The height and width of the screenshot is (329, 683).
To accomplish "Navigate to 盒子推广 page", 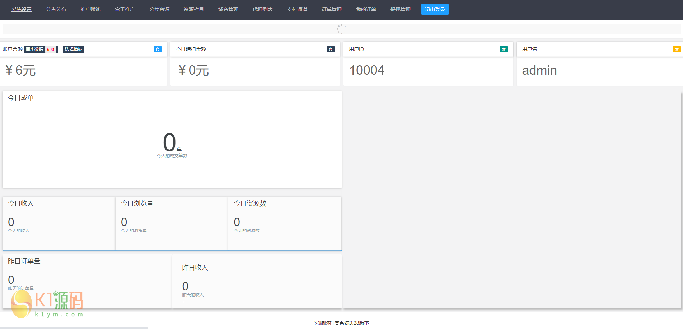I will tap(125, 9).
